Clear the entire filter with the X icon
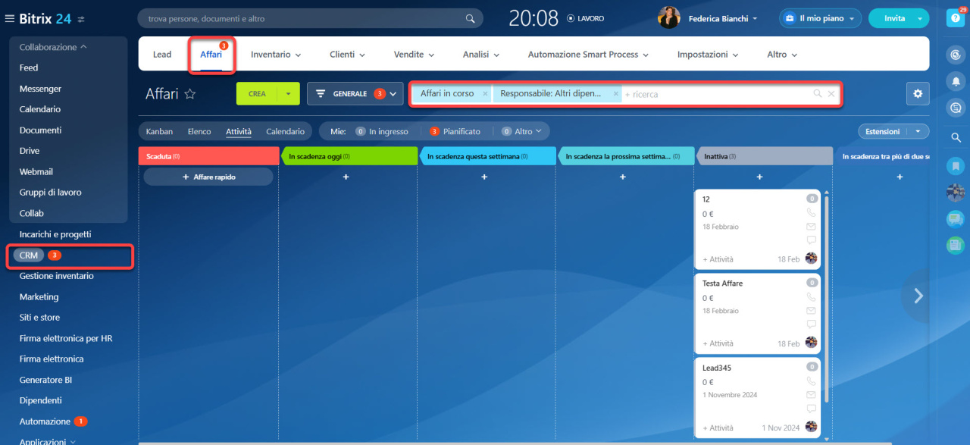Viewport: 970px width, 445px height. [831, 94]
